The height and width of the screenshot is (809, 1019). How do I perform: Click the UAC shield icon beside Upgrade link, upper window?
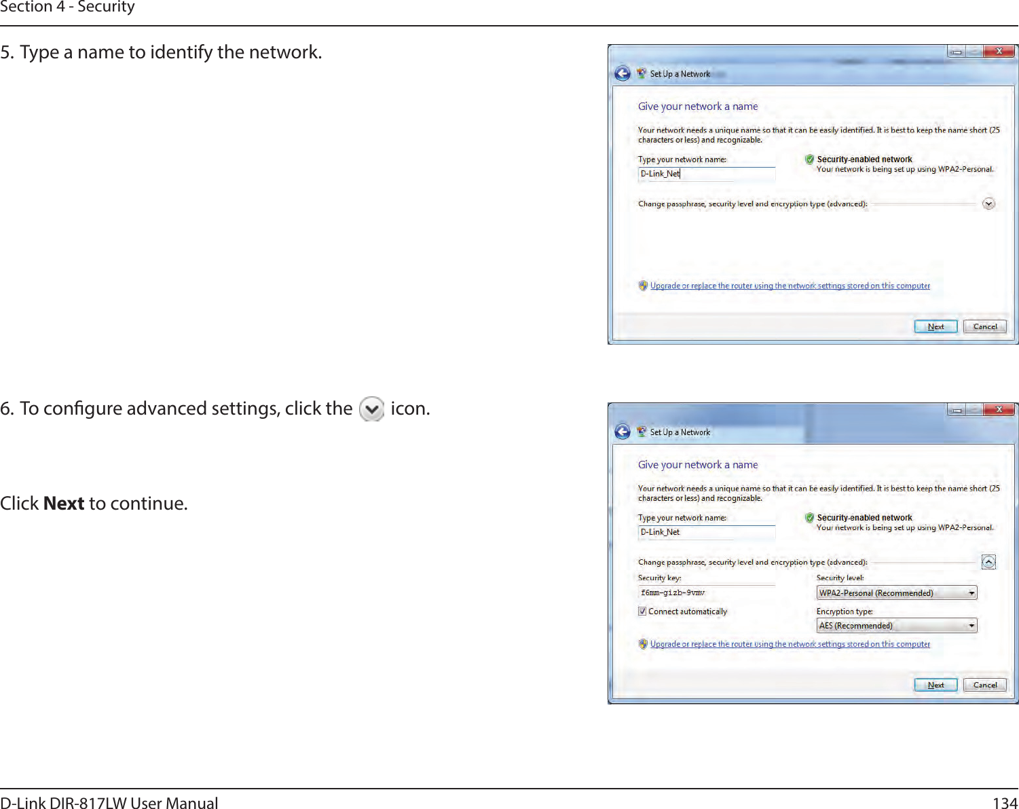click(x=643, y=286)
